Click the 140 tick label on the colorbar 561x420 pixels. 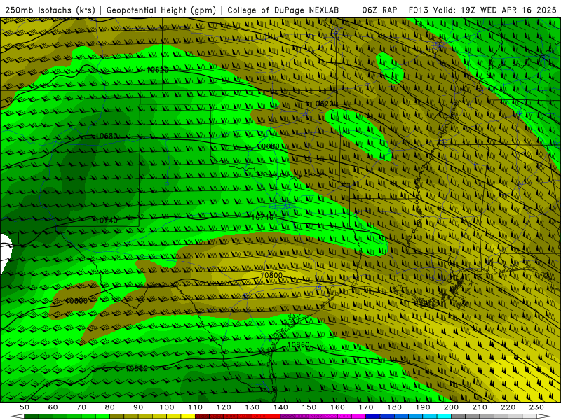[x=280, y=407]
